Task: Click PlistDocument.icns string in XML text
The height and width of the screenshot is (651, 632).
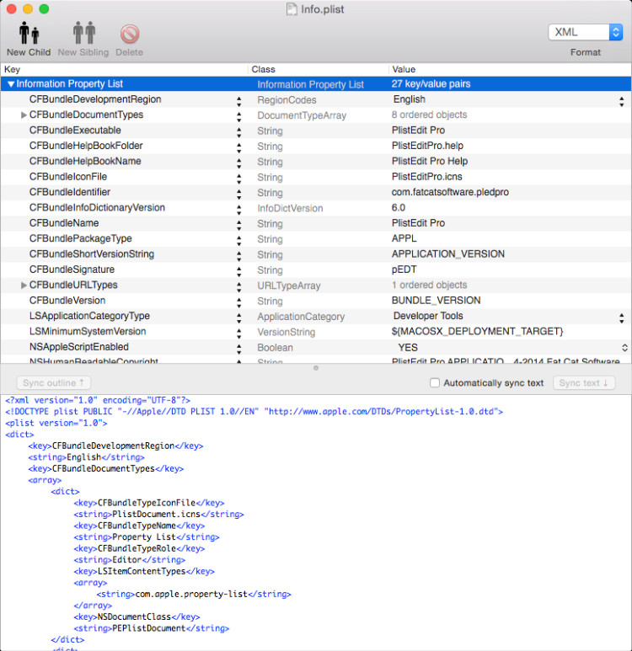Action: click(x=156, y=515)
